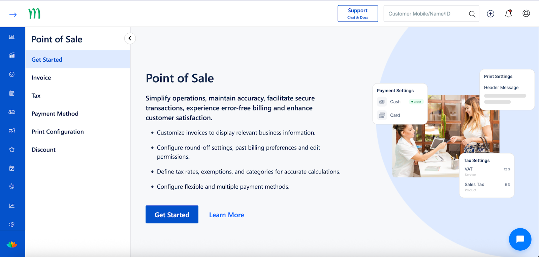Click the Tax Settings card illustration

click(487, 175)
